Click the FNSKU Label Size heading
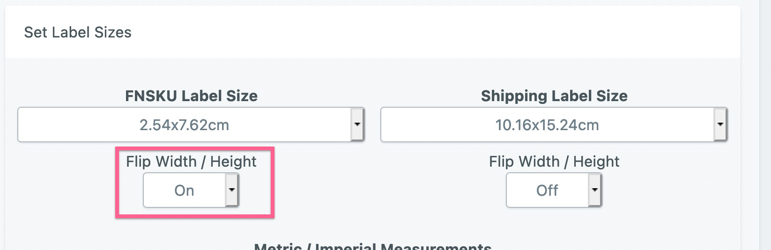The width and height of the screenshot is (771, 250). pos(191,96)
